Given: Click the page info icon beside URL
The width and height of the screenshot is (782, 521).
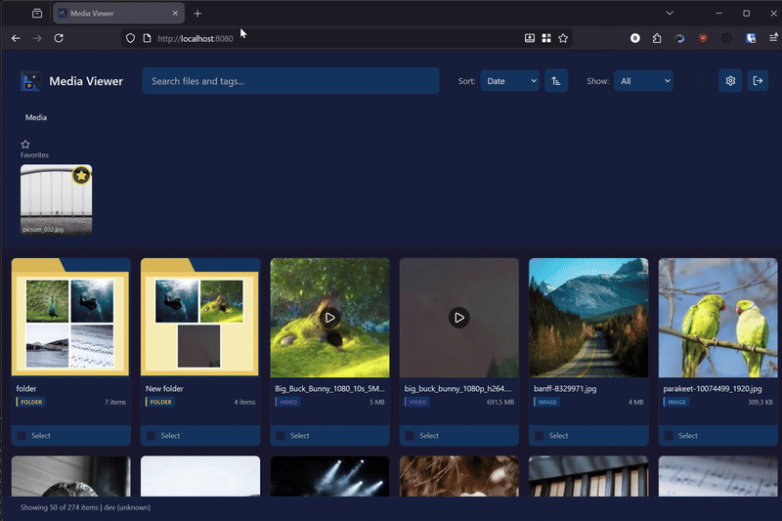Looking at the screenshot, I should [148, 38].
